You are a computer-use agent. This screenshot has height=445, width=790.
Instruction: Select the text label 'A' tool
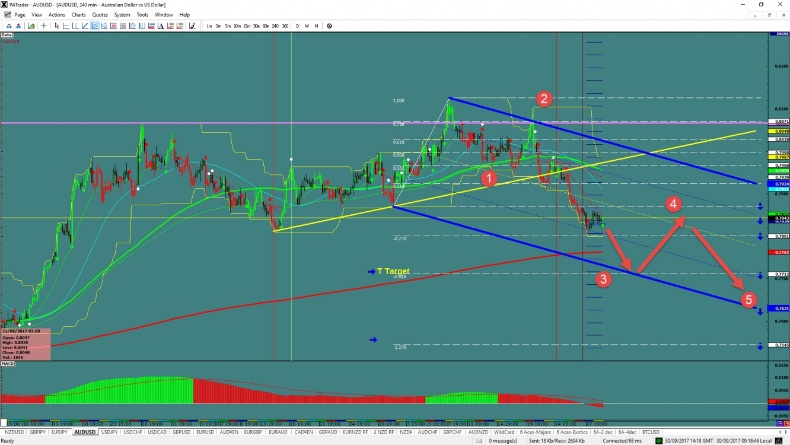click(161, 26)
